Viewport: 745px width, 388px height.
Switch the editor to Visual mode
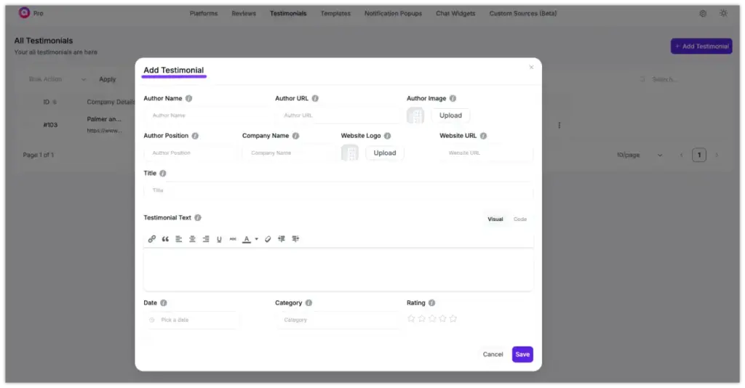495,219
